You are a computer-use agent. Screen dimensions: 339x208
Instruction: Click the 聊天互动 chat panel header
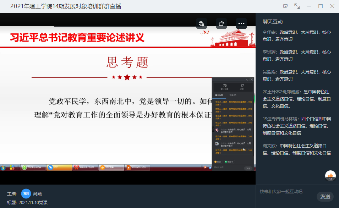[x=273, y=22]
